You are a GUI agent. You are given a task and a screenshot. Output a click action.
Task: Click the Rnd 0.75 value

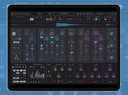49,76
